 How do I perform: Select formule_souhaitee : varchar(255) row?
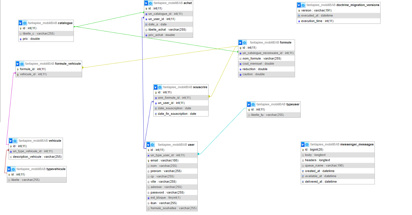point(172,208)
